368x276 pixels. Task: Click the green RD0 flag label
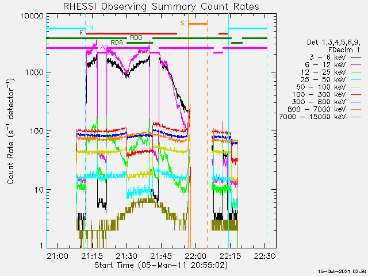[136, 37]
